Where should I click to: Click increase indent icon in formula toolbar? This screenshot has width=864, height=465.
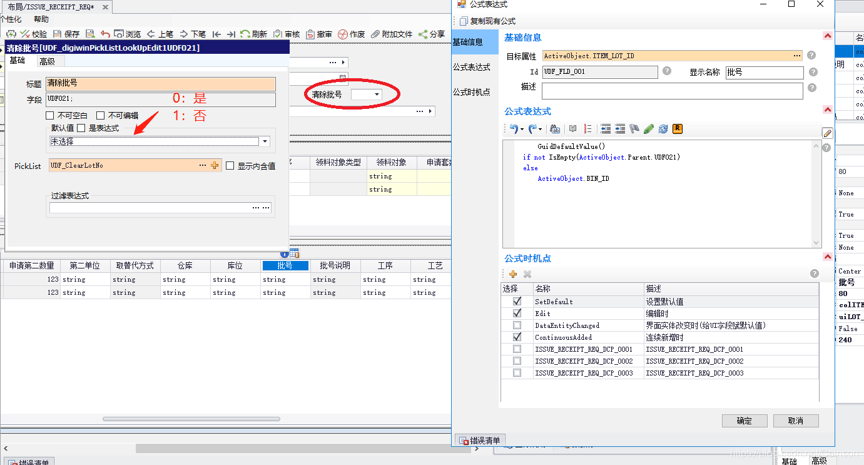pyautogui.click(x=620, y=129)
